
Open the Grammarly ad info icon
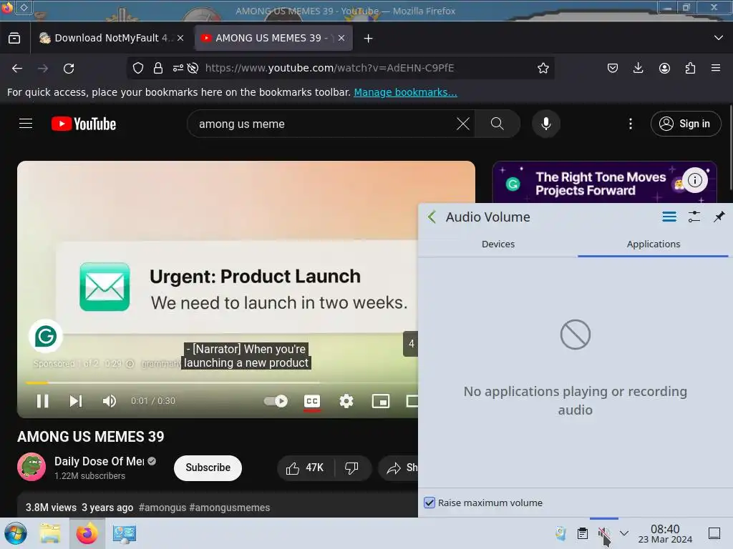(x=694, y=179)
